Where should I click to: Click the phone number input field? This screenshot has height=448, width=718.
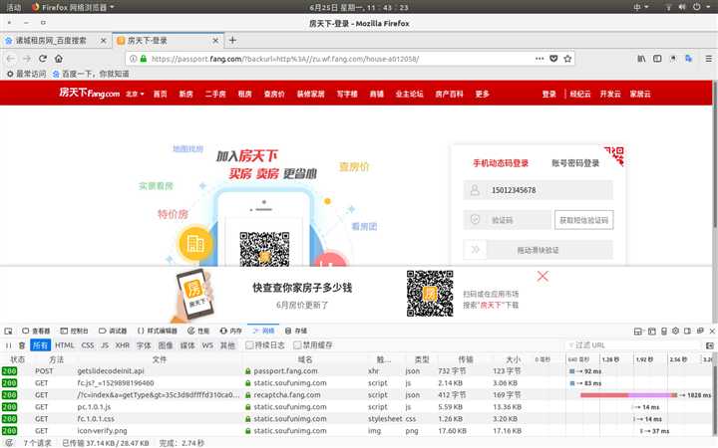coord(538,190)
